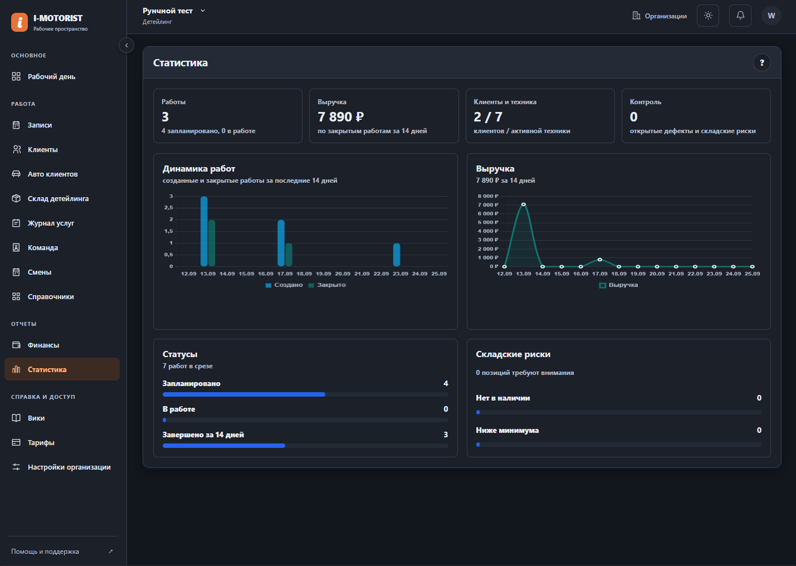Screen dimensions: 796x566
Task: Go to Финансы menu item
Action: coord(62,345)
